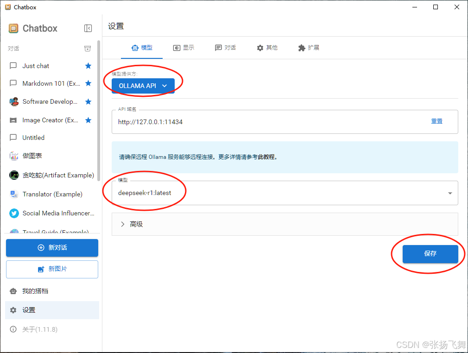Click the about info circle icon

[13, 329]
